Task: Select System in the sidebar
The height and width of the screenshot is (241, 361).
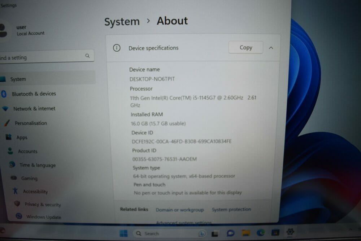Action: pyautogui.click(x=47, y=79)
